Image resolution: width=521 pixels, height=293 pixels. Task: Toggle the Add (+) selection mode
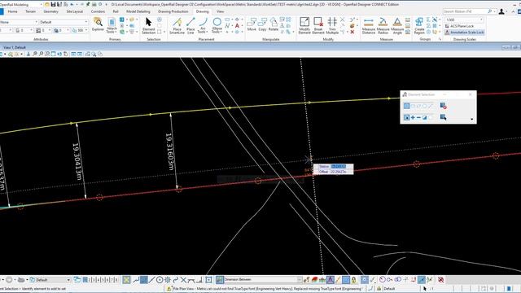413,117
